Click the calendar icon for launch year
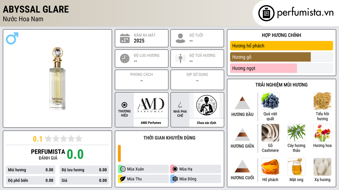339x190 pixels. point(125,38)
